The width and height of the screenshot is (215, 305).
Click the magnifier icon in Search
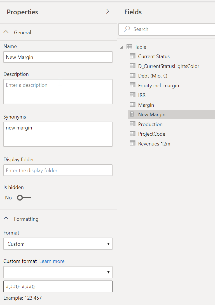coord(127,29)
